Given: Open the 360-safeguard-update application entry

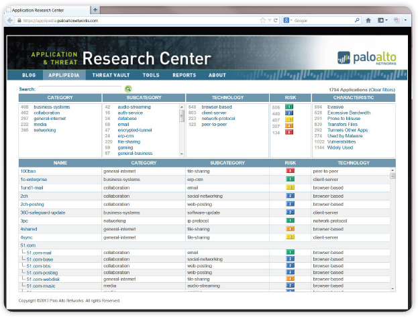Looking at the screenshot, I should tap(43, 212).
